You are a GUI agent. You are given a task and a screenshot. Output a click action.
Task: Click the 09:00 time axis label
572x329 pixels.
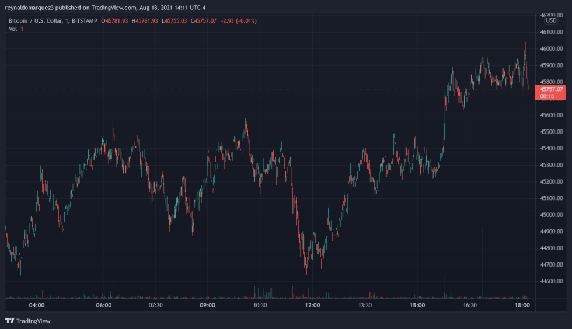point(207,305)
